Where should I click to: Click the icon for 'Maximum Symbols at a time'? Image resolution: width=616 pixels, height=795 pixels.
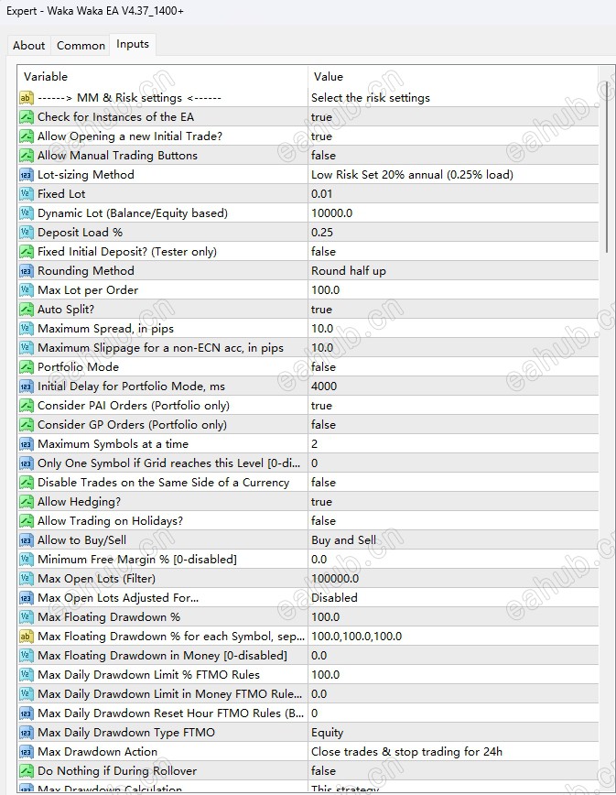[27, 444]
